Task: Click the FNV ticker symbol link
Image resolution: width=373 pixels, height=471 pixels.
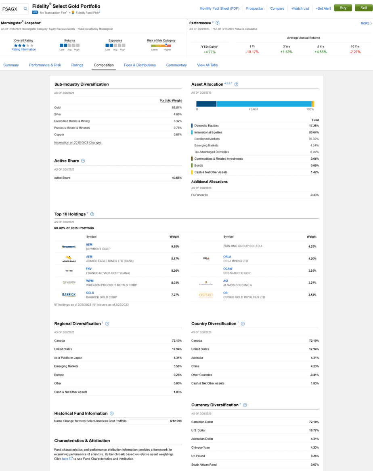Action: pos(89,269)
